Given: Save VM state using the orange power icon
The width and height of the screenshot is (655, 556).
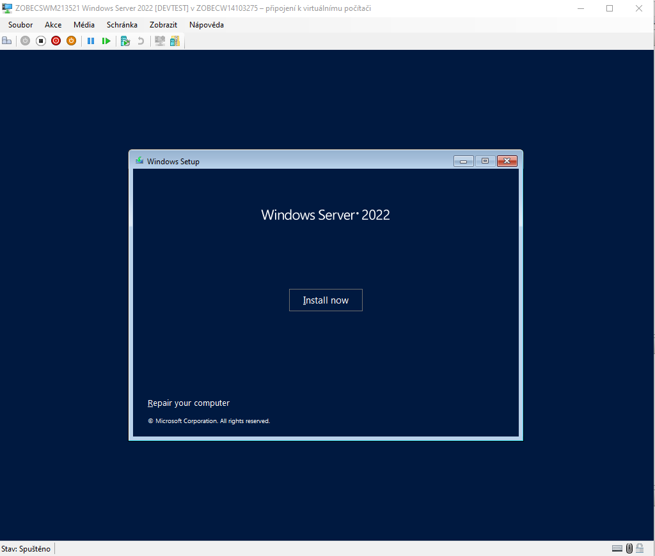Looking at the screenshot, I should [x=72, y=41].
